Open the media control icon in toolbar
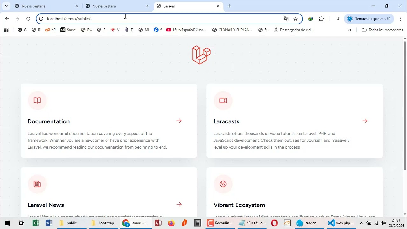This screenshot has width=407, height=229. (x=337, y=19)
